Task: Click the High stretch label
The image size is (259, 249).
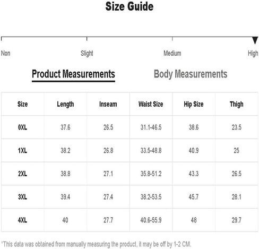Action: [x=253, y=54]
